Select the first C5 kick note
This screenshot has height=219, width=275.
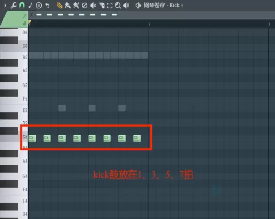[x=32, y=138]
